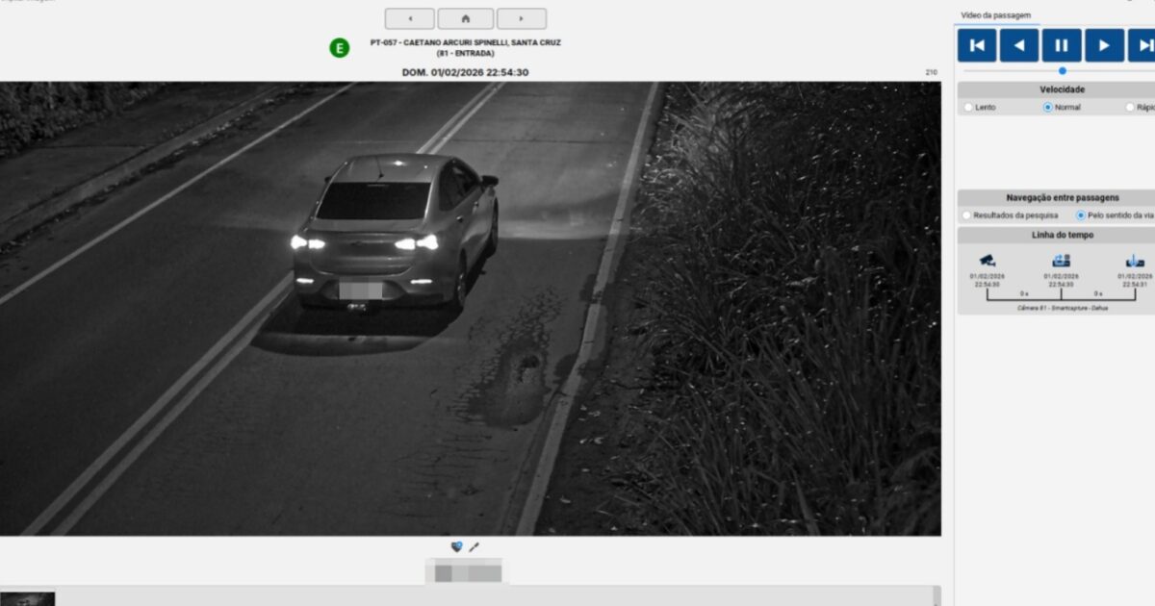The width and height of the screenshot is (1155, 606).
Task: Click the blue shield icon below image
Action: click(x=456, y=547)
